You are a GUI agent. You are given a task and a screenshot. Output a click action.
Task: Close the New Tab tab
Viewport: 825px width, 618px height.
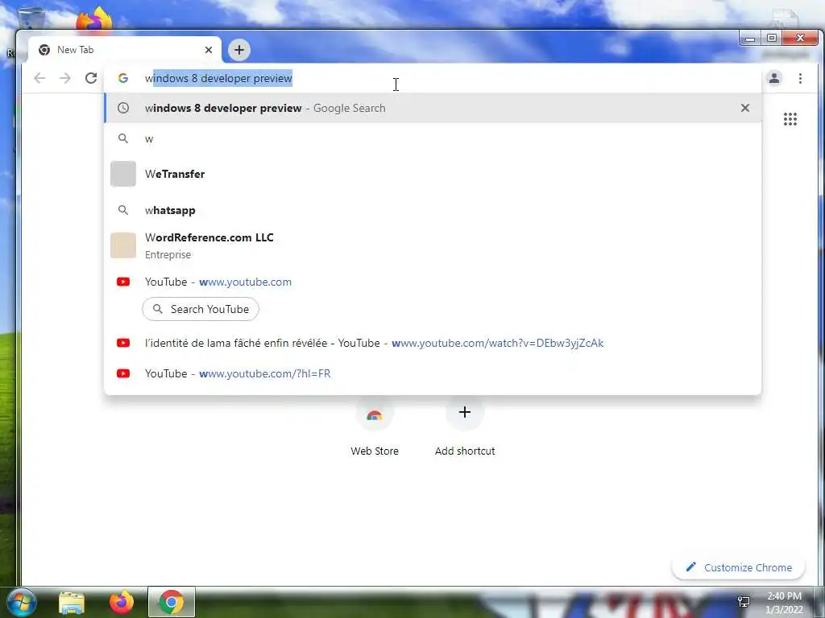(x=209, y=50)
